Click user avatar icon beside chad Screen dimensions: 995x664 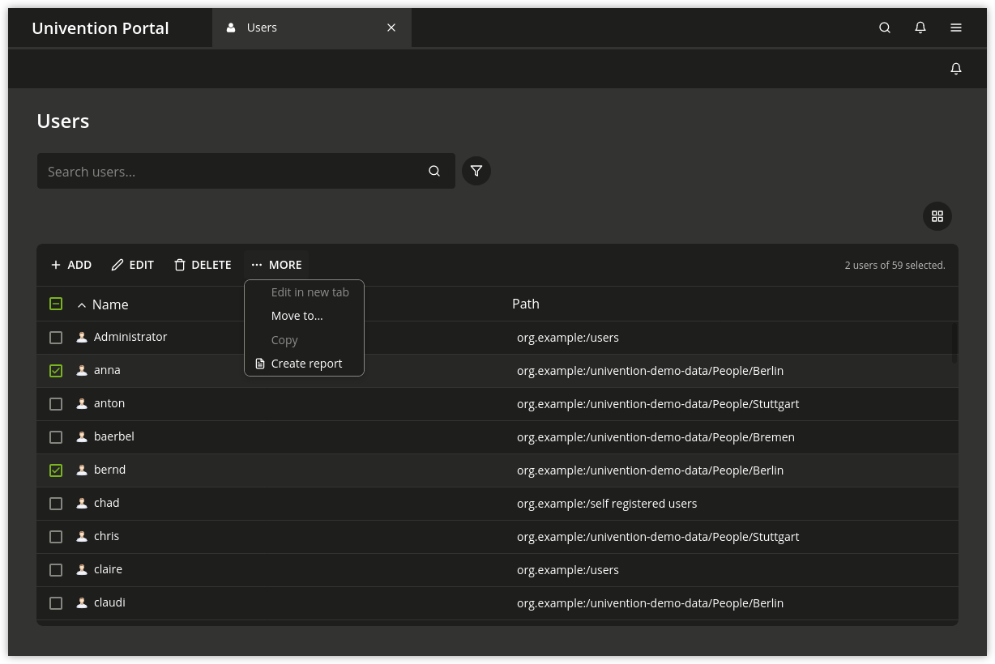coord(82,504)
